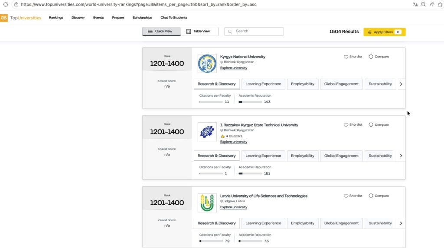Screen dimensions: 444x248
Task: Click the sliders icon in the Apply Filters button
Action: coord(369,32)
